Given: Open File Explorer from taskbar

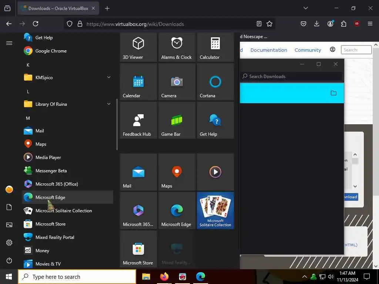Looking at the screenshot, I should 146,277.
